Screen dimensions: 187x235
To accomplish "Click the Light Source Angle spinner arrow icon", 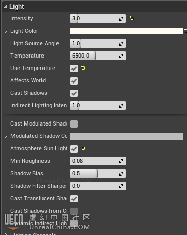I will pos(121,44).
